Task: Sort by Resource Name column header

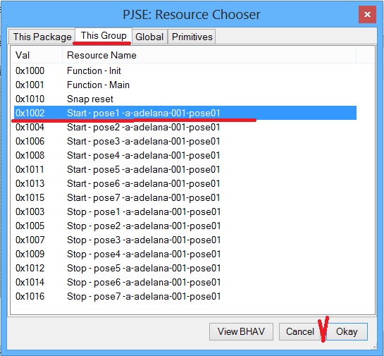Action: click(x=209, y=55)
